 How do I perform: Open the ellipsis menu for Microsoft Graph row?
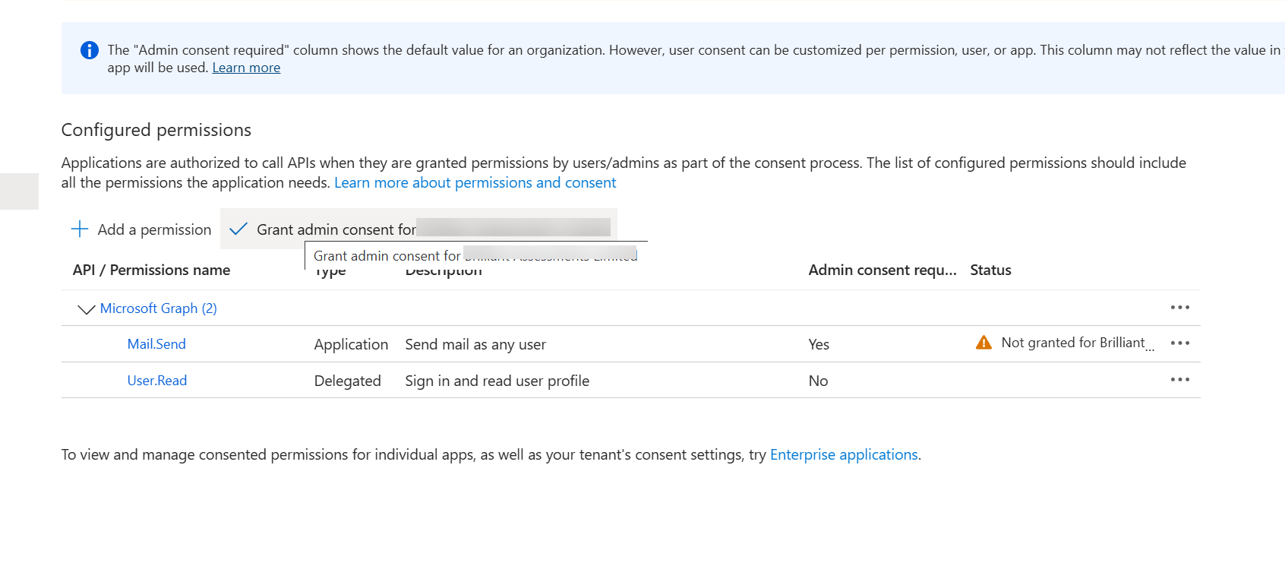(x=1179, y=308)
